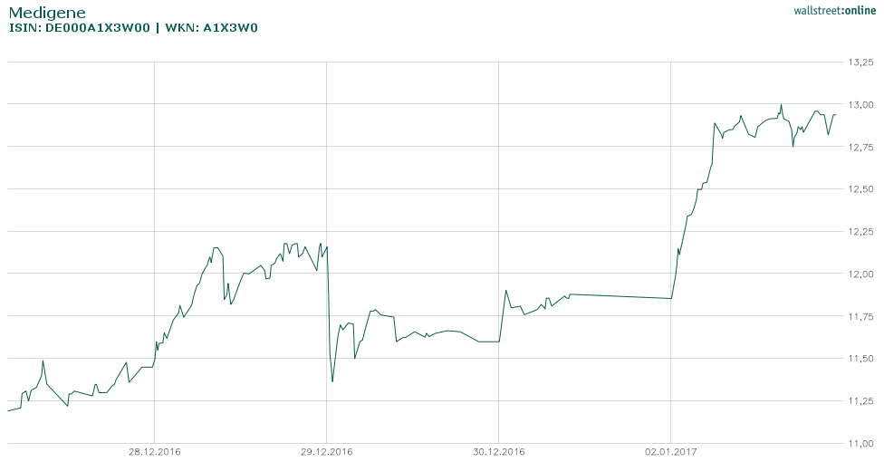Screen dimensions: 884x462
Task: Click the lowest dip after 29.12.2016
Action: click(x=332, y=381)
